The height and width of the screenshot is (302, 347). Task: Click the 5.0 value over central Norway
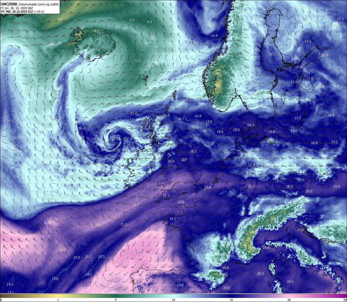(237, 55)
